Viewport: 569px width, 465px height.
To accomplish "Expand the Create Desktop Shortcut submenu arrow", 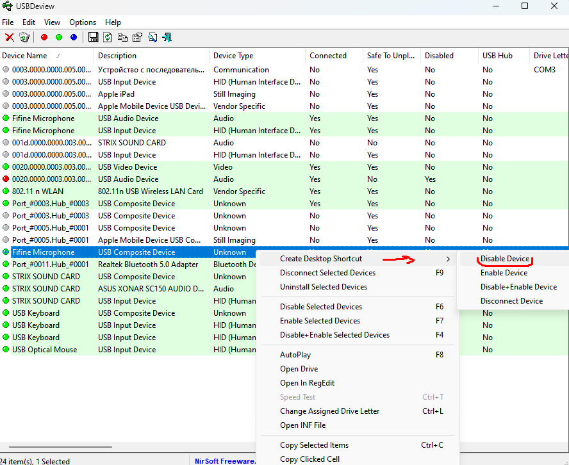I will pos(448,259).
